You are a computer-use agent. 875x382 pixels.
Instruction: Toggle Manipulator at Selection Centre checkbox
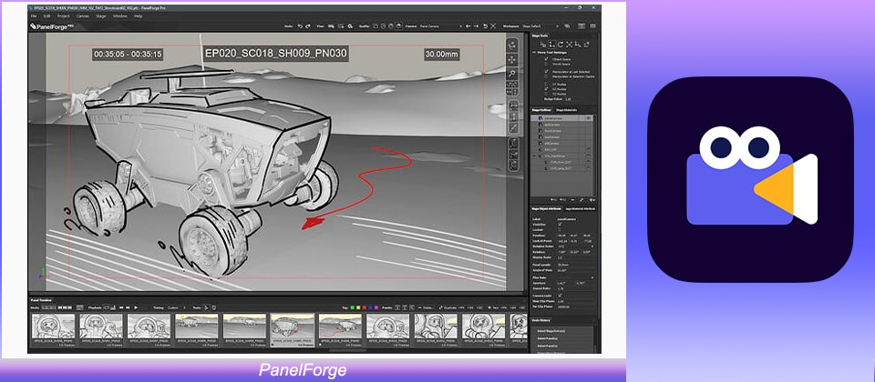[x=546, y=76]
